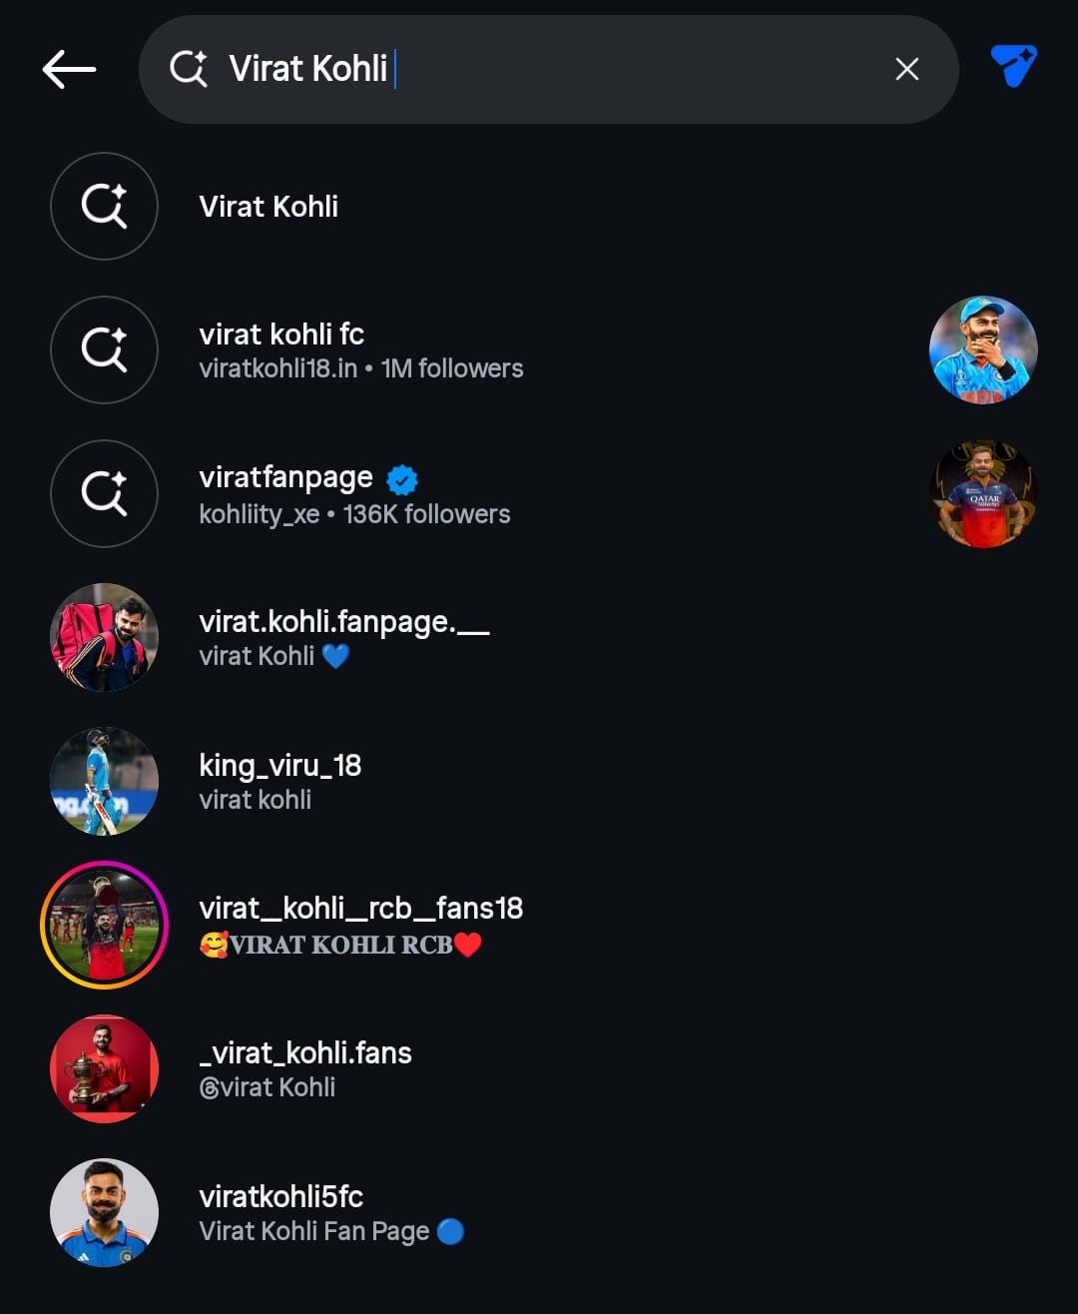Tap king_viru_18 profile avatar
1078x1314 pixels.
104,782
